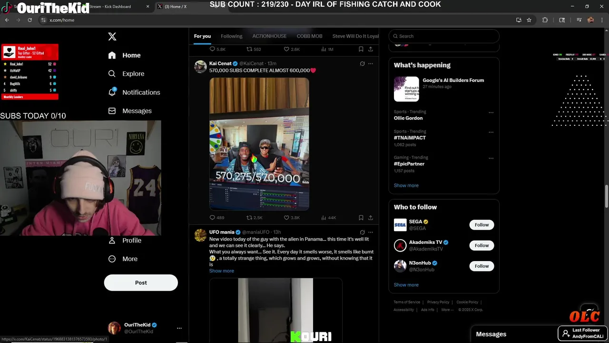This screenshot has width=609, height=343.
Task: Reply to Kai Cenat's post (489)
Action: tap(217, 218)
